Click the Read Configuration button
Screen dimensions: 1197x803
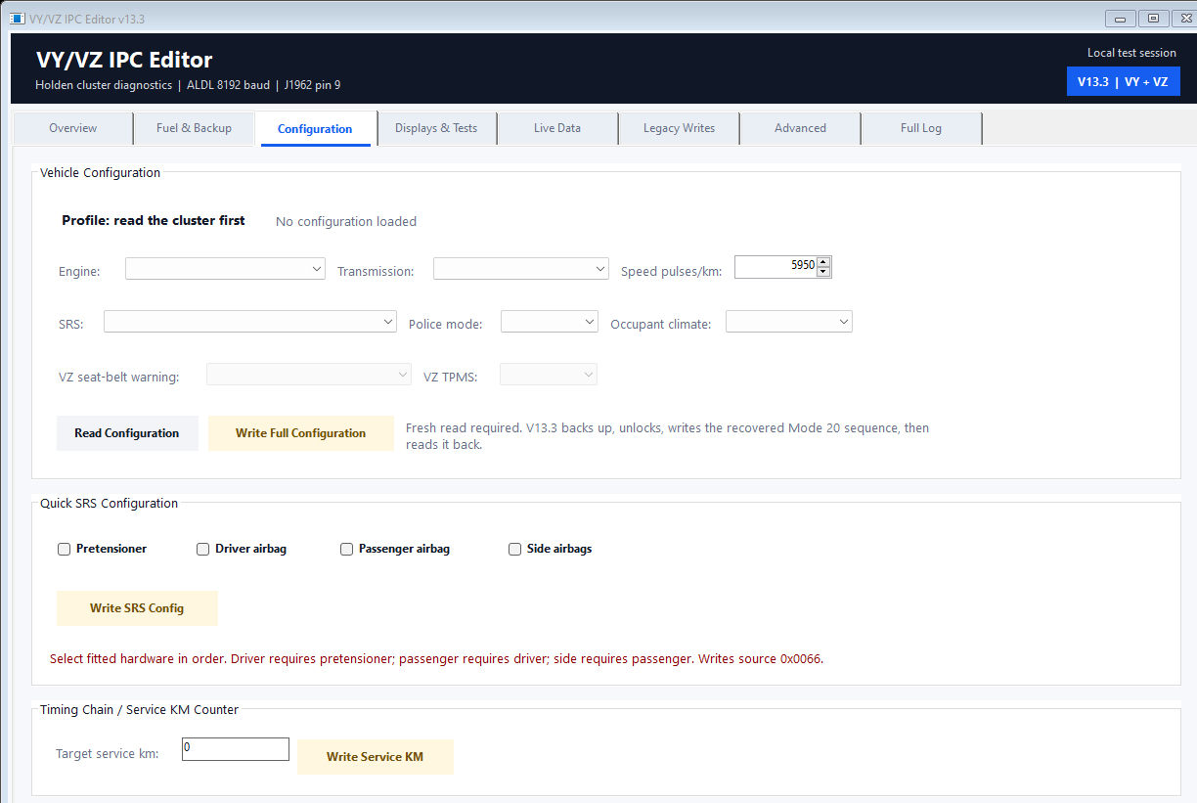click(127, 433)
